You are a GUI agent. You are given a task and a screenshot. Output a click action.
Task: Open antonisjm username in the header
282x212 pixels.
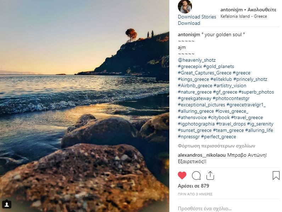pyautogui.click(x=231, y=10)
